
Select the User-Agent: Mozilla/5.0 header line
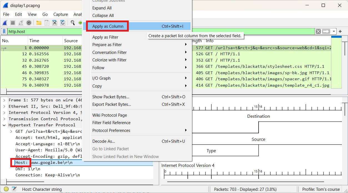(49, 150)
